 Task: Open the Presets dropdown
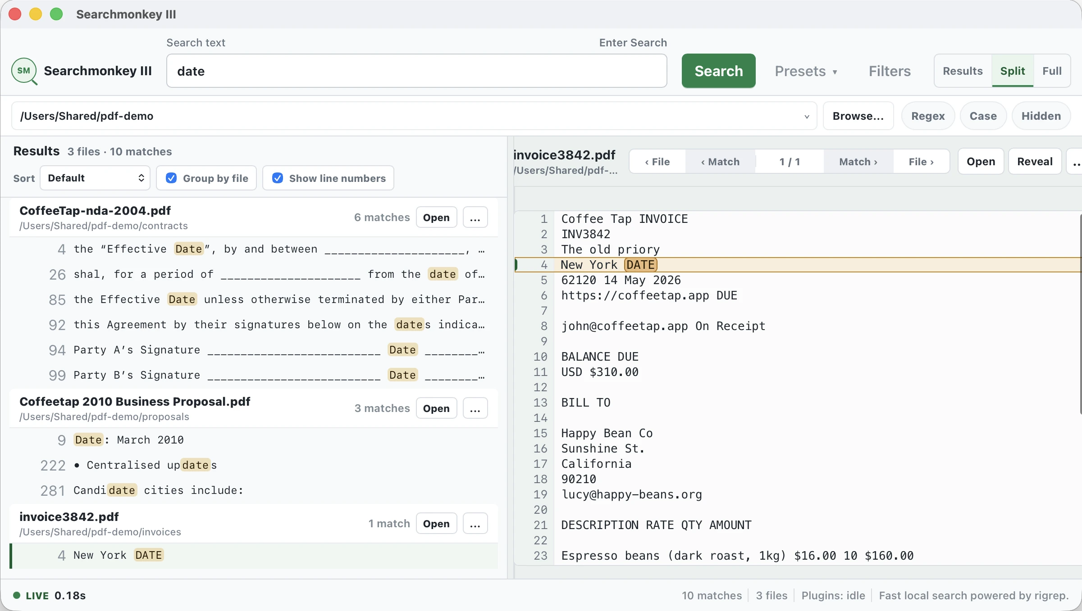coord(806,71)
